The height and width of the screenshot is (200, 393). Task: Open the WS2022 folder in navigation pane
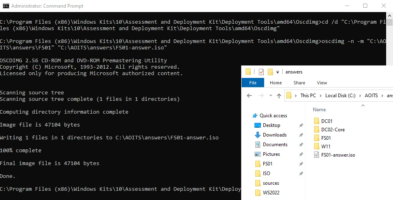point(271,193)
